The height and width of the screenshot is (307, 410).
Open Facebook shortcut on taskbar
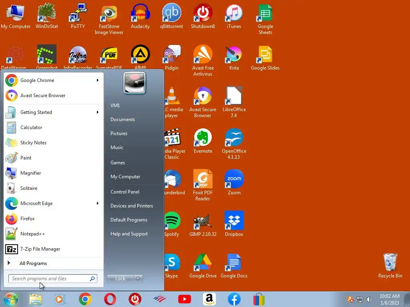coord(234,299)
